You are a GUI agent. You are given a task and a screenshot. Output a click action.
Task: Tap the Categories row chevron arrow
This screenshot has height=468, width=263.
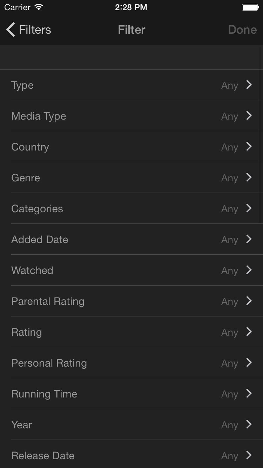pos(249,208)
